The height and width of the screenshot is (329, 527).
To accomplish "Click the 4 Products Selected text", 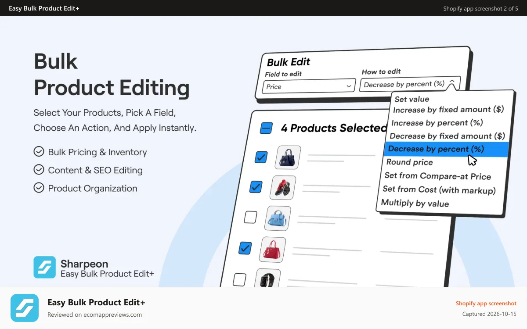I will [334, 128].
